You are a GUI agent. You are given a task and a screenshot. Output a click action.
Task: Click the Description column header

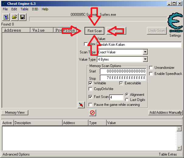tap(38, 123)
